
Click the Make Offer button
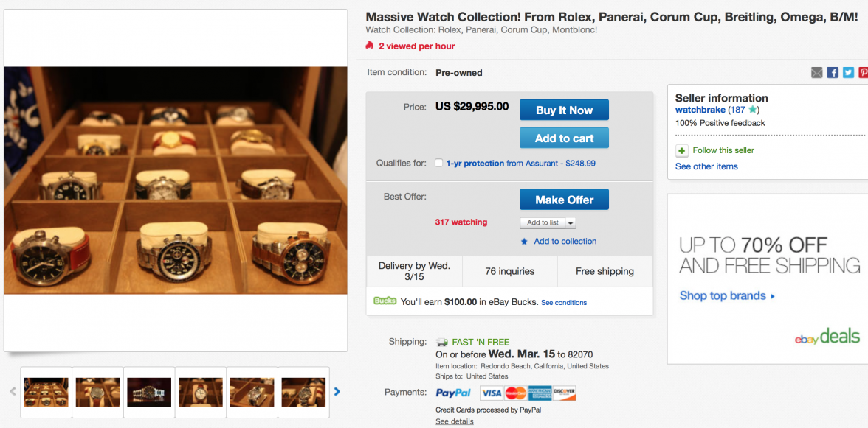tap(564, 200)
